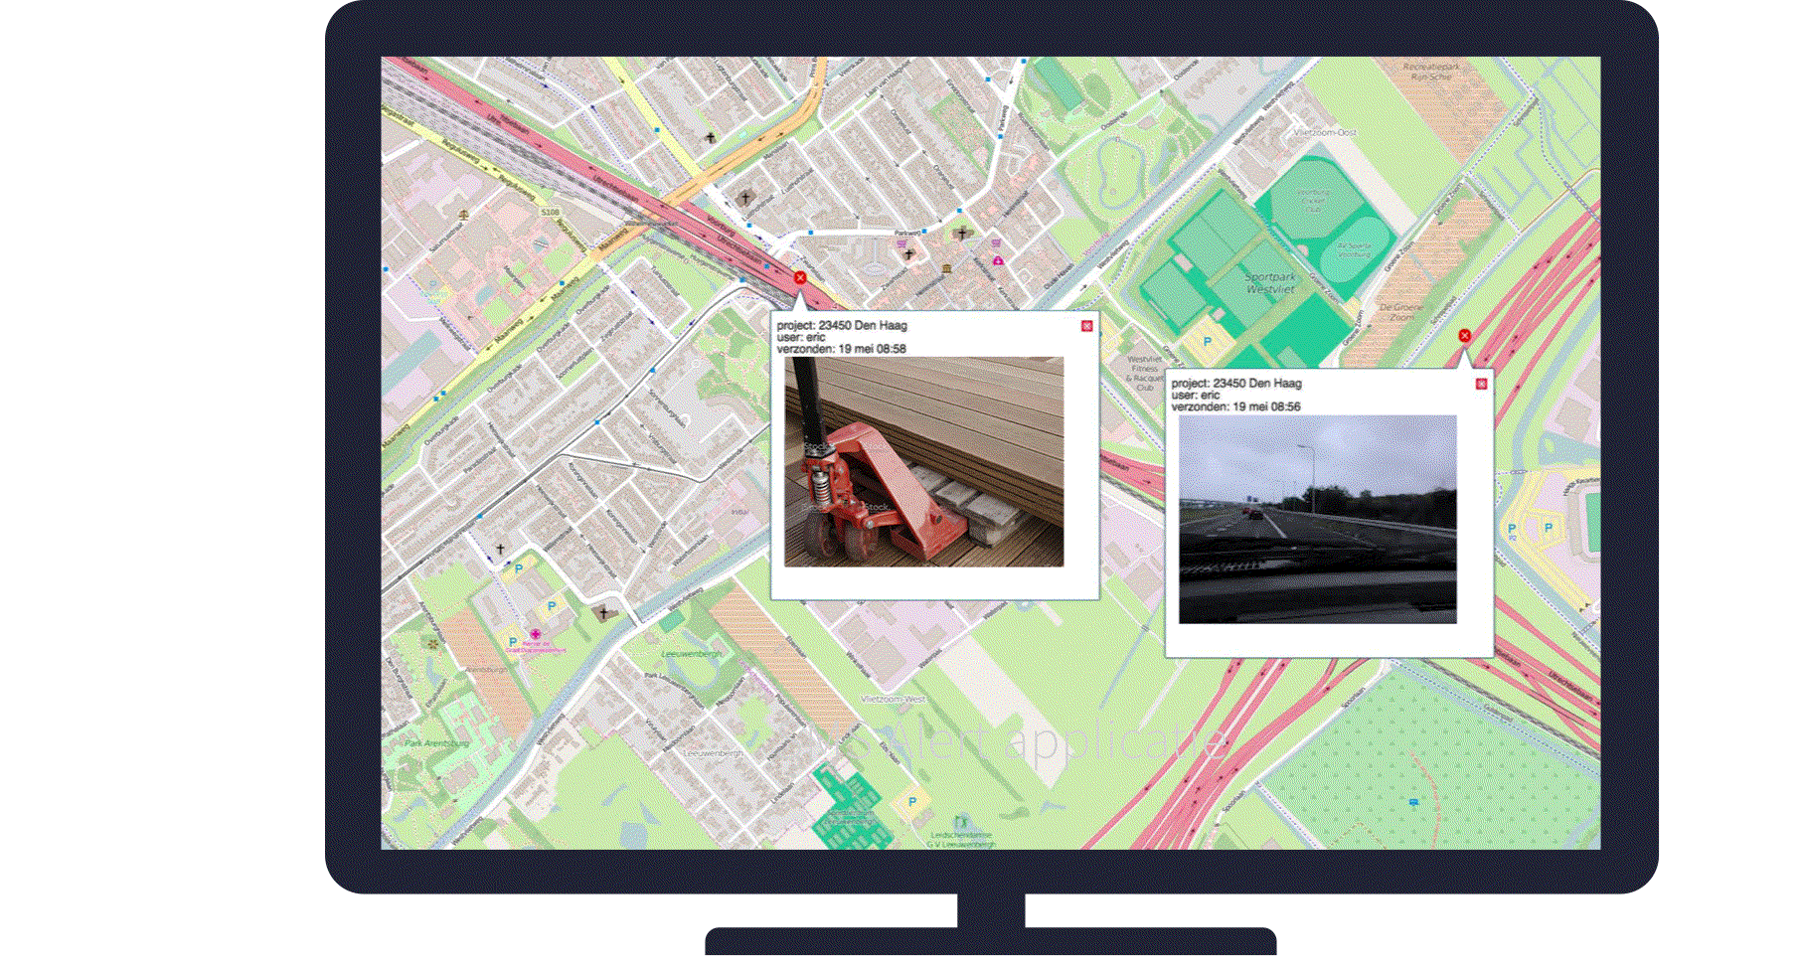Click the Park Arentsburg label

436,743
